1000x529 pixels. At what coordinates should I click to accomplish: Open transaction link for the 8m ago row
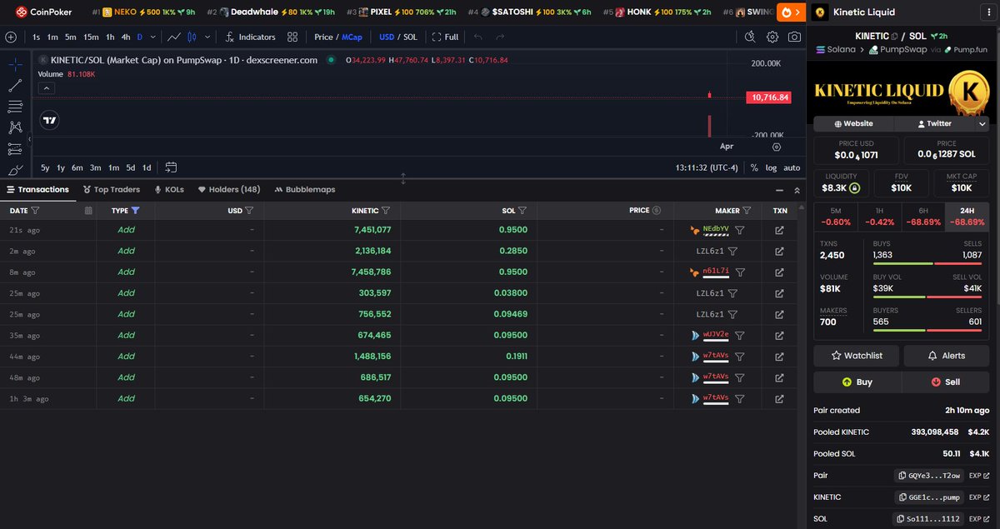click(780, 272)
